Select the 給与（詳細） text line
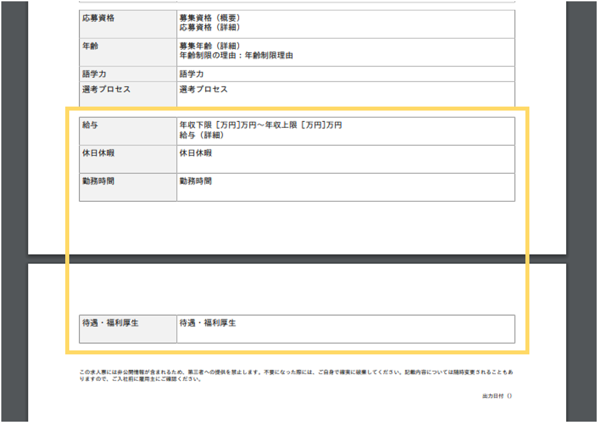This screenshot has width=598, height=423. pos(202,135)
